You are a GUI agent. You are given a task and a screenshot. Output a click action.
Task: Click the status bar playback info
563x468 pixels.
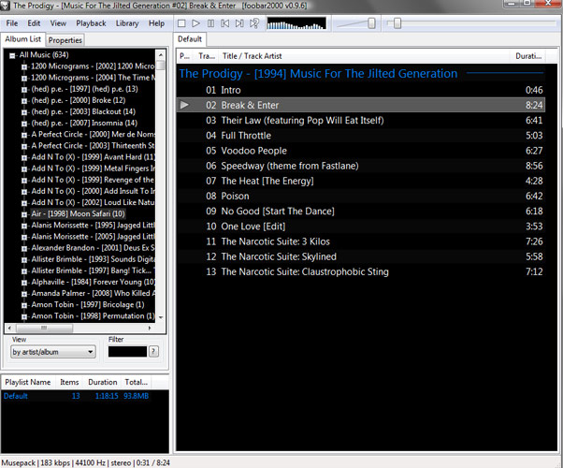click(85, 462)
